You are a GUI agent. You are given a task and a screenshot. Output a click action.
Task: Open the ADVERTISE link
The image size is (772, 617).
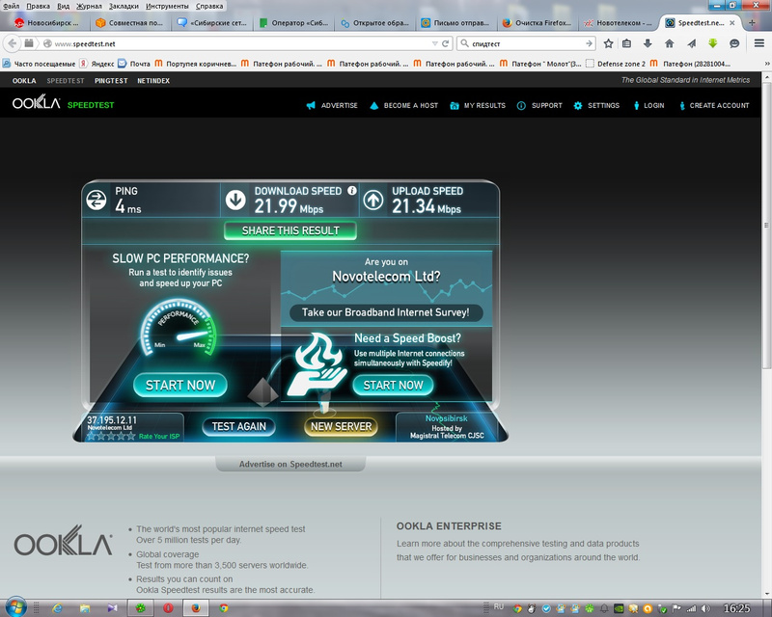click(332, 105)
